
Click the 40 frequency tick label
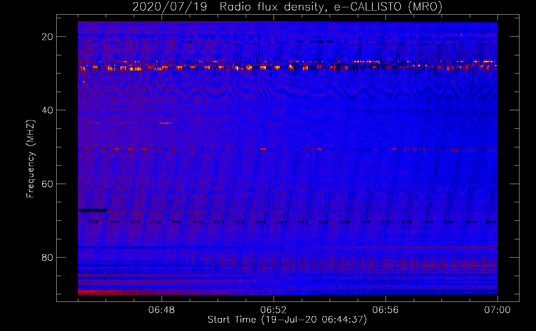pos(48,110)
